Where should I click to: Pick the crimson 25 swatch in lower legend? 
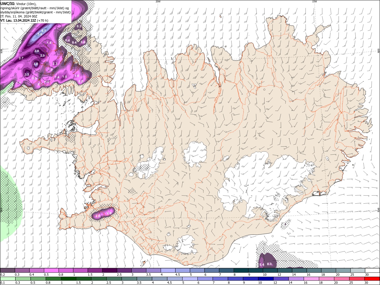[x=357, y=279]
